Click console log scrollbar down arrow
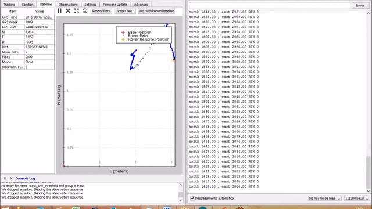This screenshot has width=372, height=209. tap(181, 200)
